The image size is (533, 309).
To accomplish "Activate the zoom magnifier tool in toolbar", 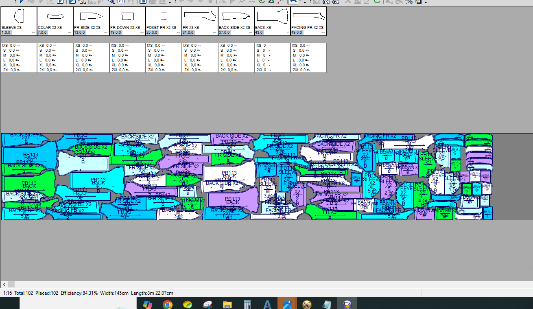I will tap(293, 2).
